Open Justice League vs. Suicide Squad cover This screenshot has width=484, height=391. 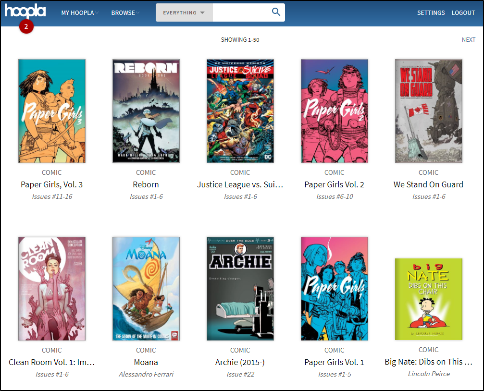click(240, 111)
